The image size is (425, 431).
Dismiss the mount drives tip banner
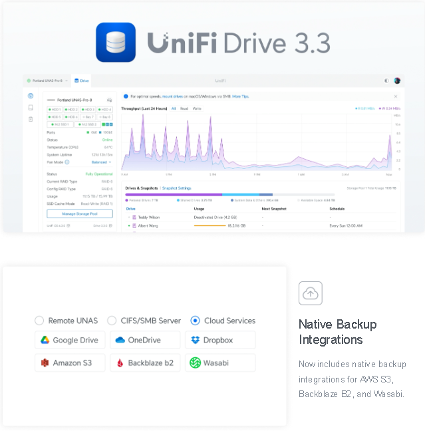[396, 96]
